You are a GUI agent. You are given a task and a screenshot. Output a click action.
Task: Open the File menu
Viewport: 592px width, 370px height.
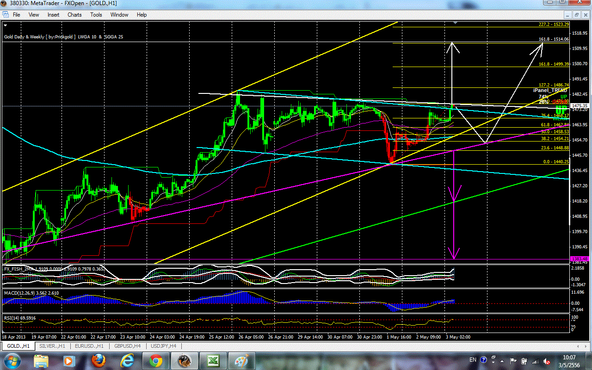16,15
